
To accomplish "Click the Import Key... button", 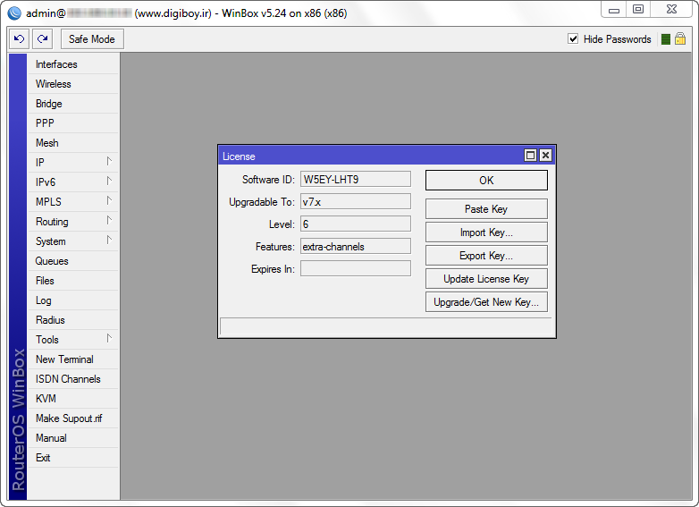I will coord(486,232).
